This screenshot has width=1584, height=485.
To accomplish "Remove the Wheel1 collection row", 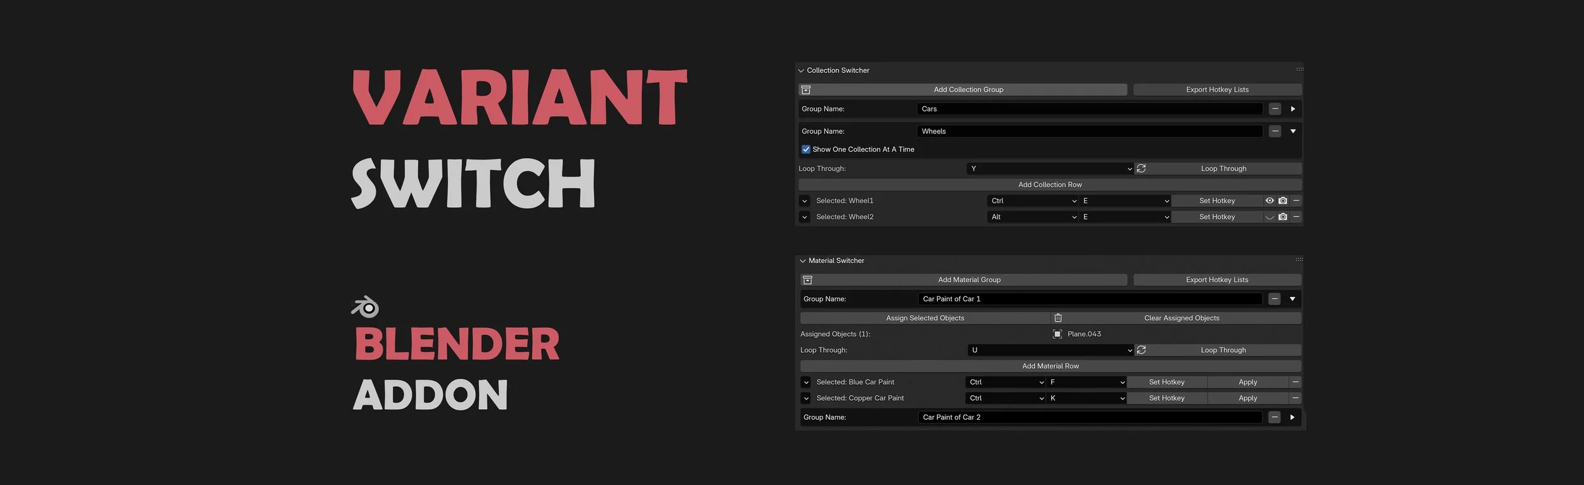I will click(1296, 201).
